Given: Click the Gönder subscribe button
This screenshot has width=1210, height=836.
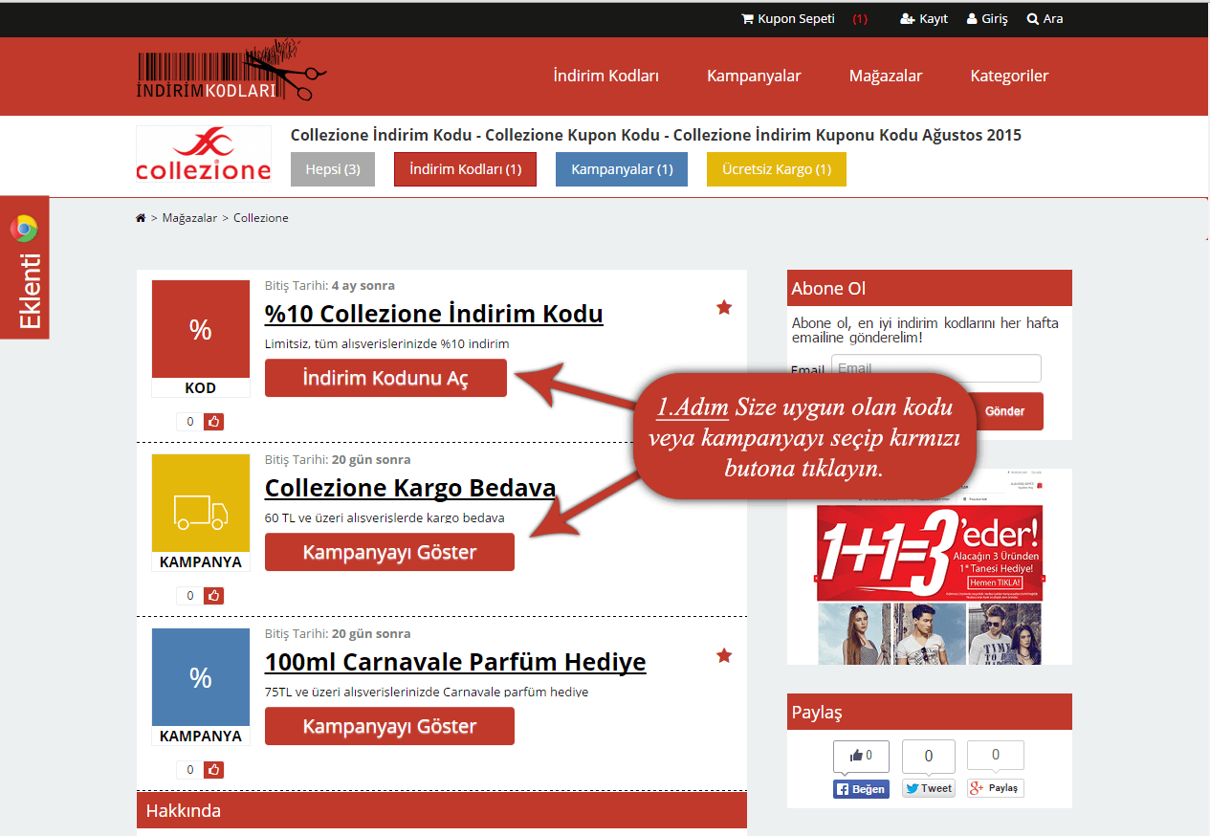Looking at the screenshot, I should click(x=1004, y=411).
